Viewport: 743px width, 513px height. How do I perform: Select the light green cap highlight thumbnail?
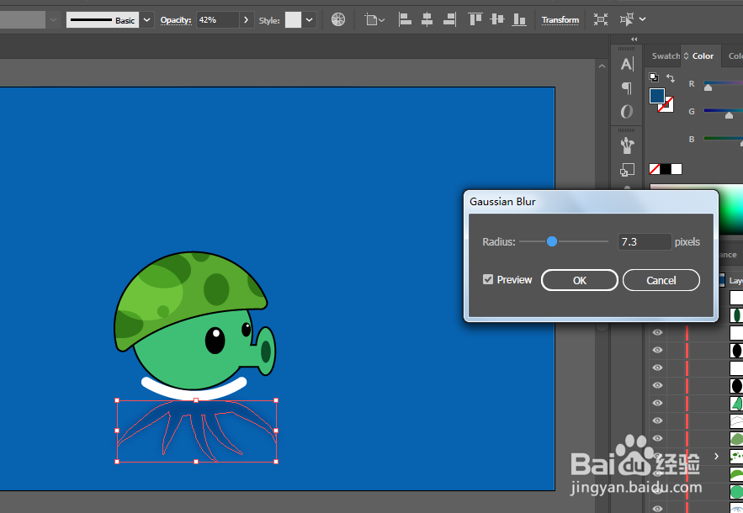(x=736, y=473)
